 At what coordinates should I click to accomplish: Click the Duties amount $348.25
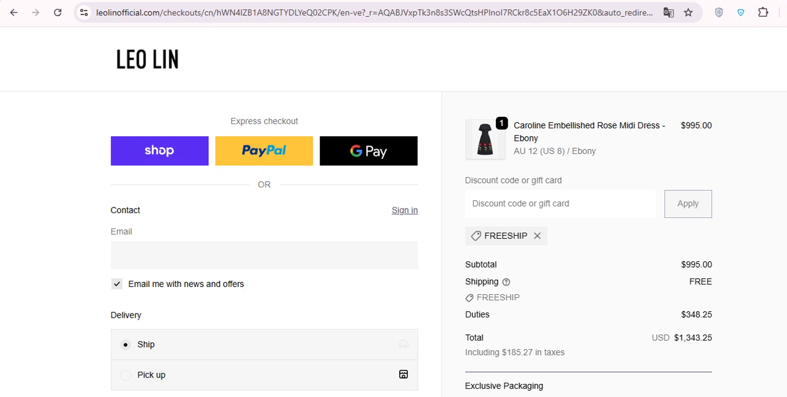(696, 315)
